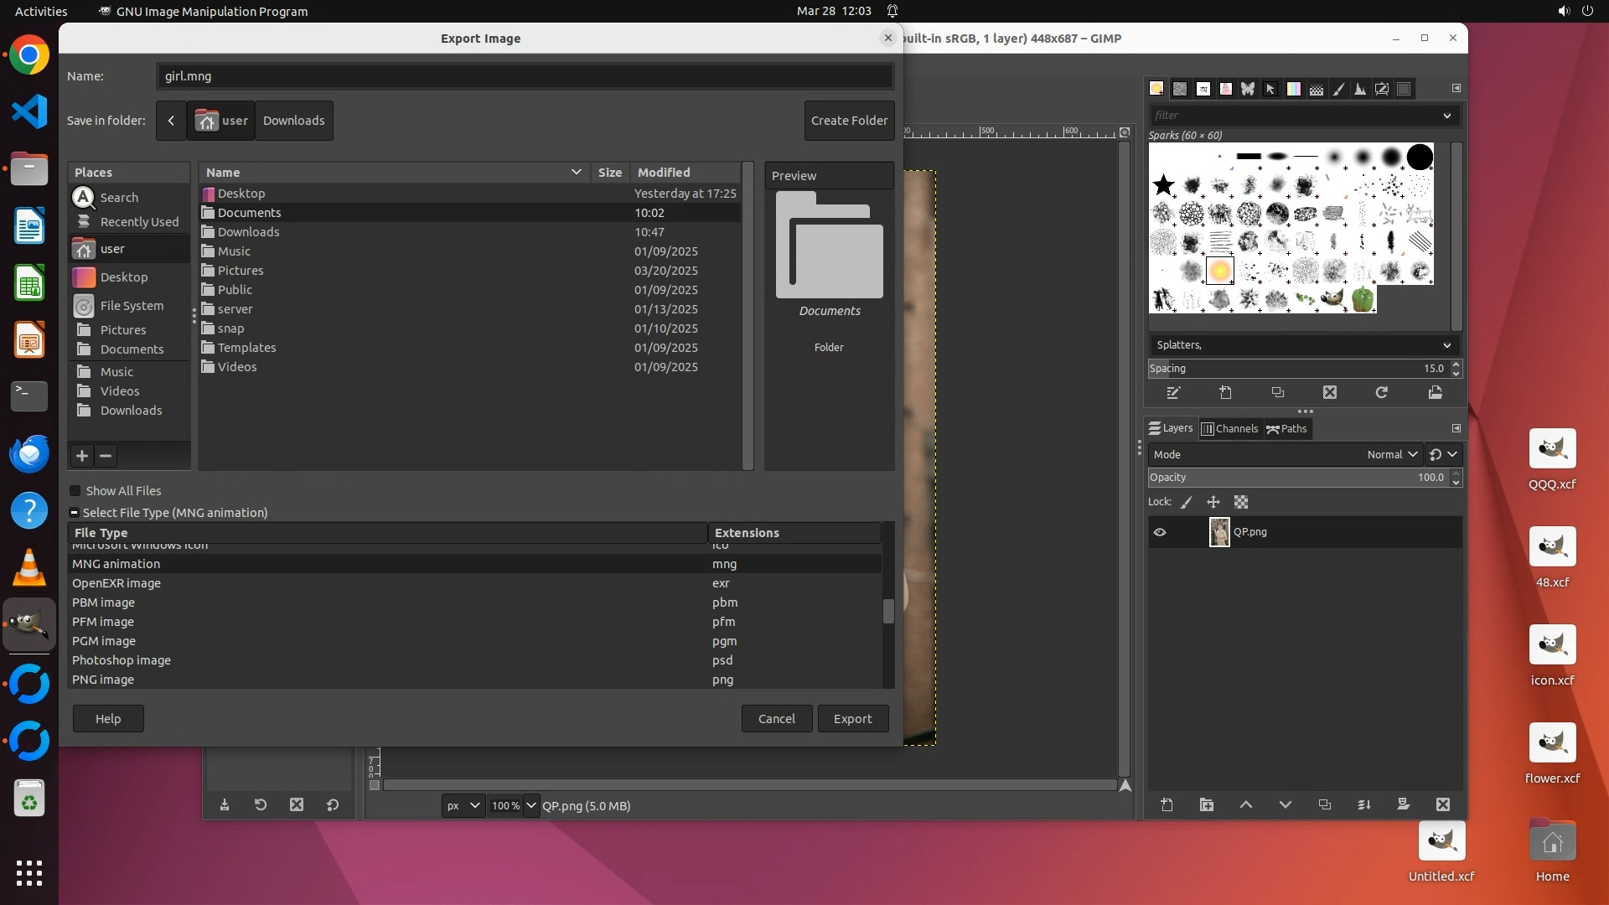Raise layer with the up arrow icon
1609x905 pixels.
point(1245,804)
